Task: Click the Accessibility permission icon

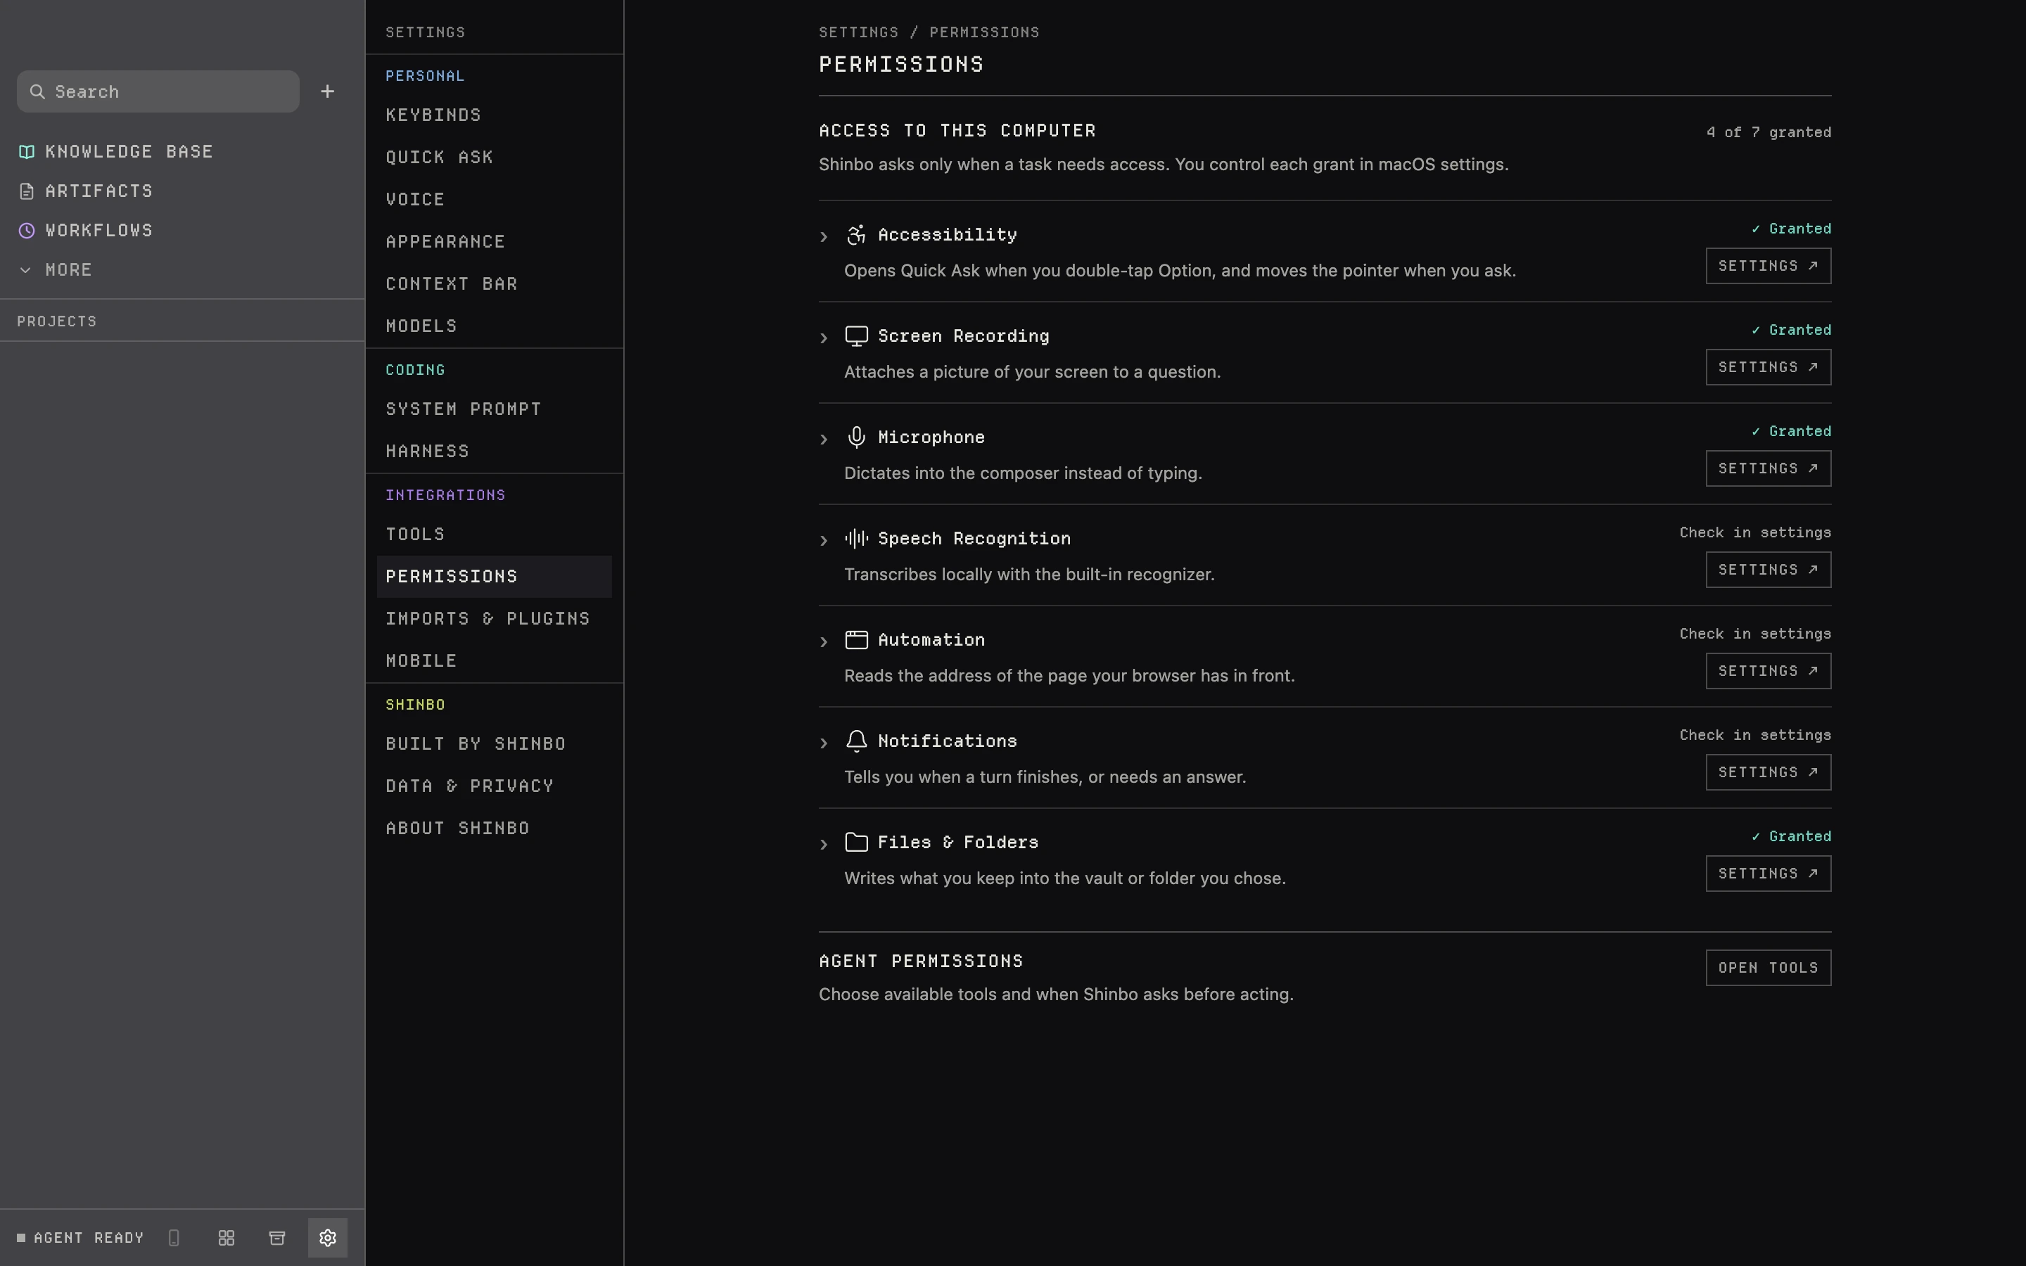Action: pyautogui.click(x=855, y=234)
